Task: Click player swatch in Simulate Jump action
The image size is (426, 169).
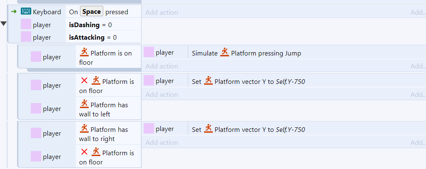Action: pyautogui.click(x=149, y=52)
